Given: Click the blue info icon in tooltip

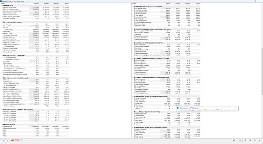Looking at the screenshot, I should click(x=178, y=108).
